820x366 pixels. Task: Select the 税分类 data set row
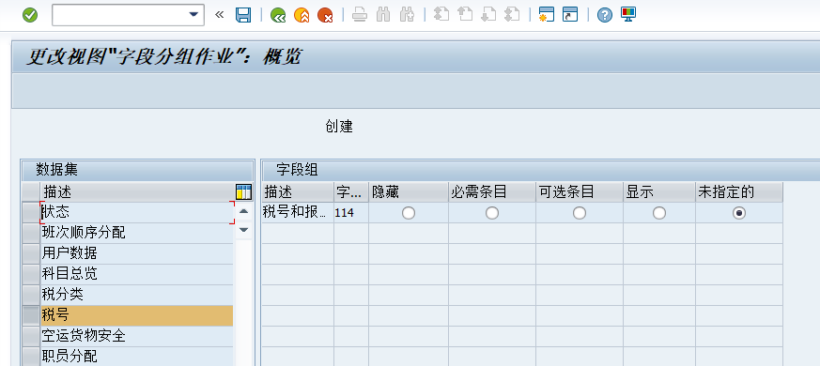137,295
